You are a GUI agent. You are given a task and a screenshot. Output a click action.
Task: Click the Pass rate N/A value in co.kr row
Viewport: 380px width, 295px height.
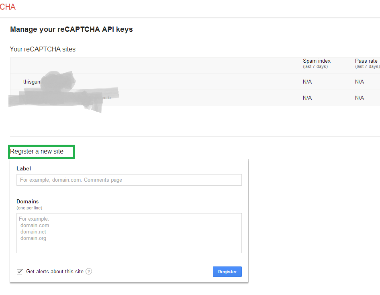[360, 98]
